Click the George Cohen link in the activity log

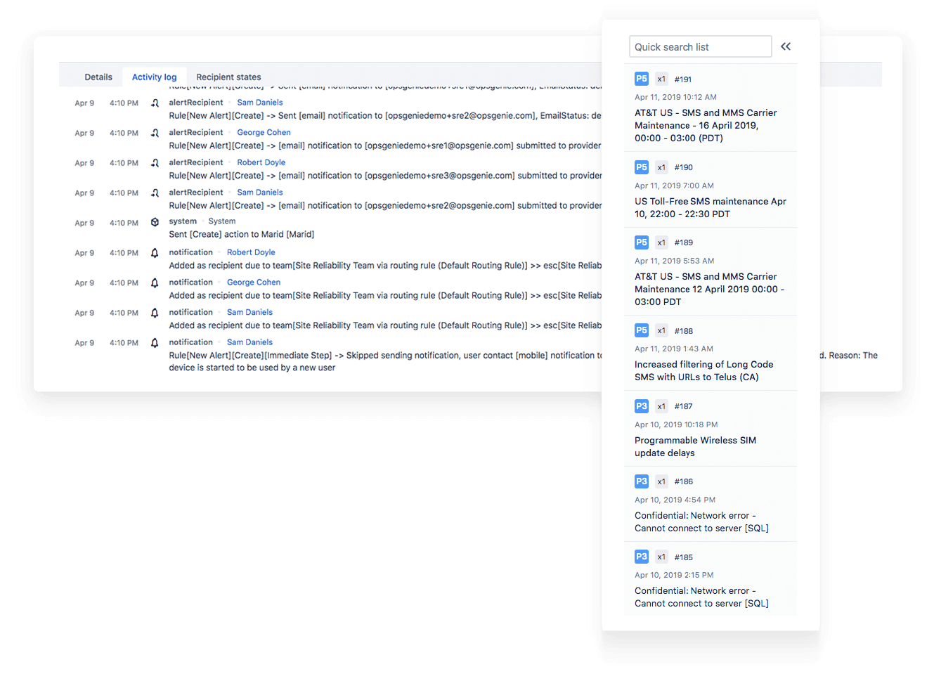[264, 132]
